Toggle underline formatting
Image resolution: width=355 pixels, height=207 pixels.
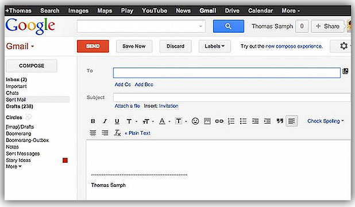click(x=117, y=121)
